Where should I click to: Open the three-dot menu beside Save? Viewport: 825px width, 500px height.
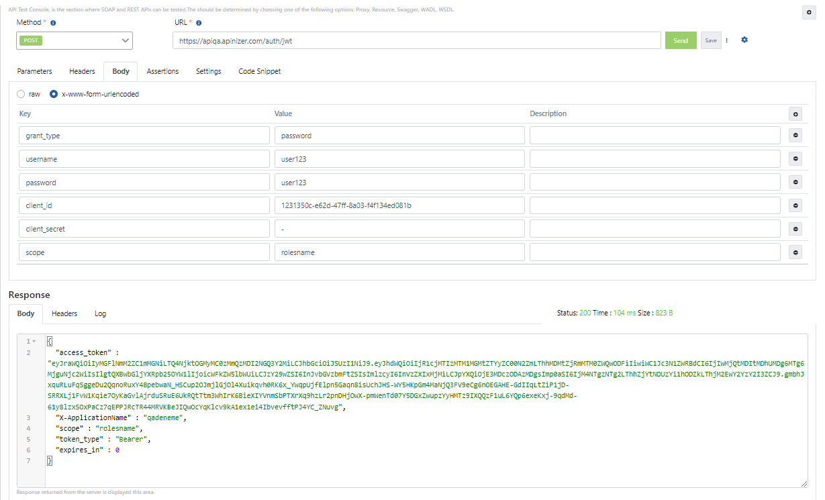point(727,40)
